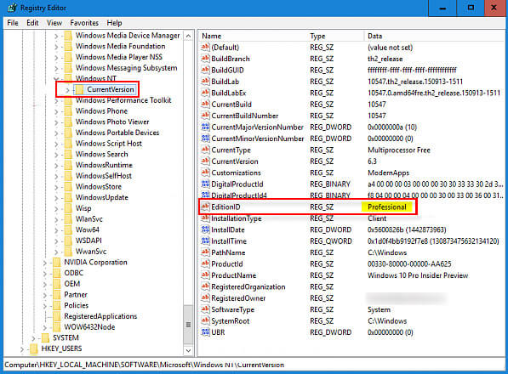Expand the SYSTEM hive node
This screenshot has width=508, height=374.
click(33, 338)
